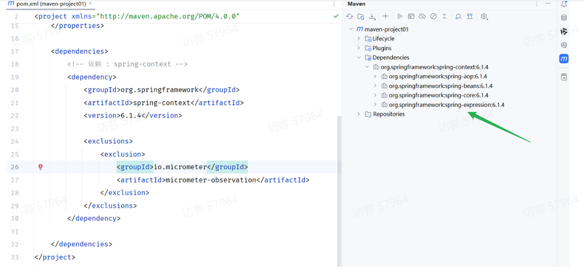This screenshot has height=274, width=584.
Task: Select org.springframework:spring-core:6.1.4 row
Action: pos(439,95)
